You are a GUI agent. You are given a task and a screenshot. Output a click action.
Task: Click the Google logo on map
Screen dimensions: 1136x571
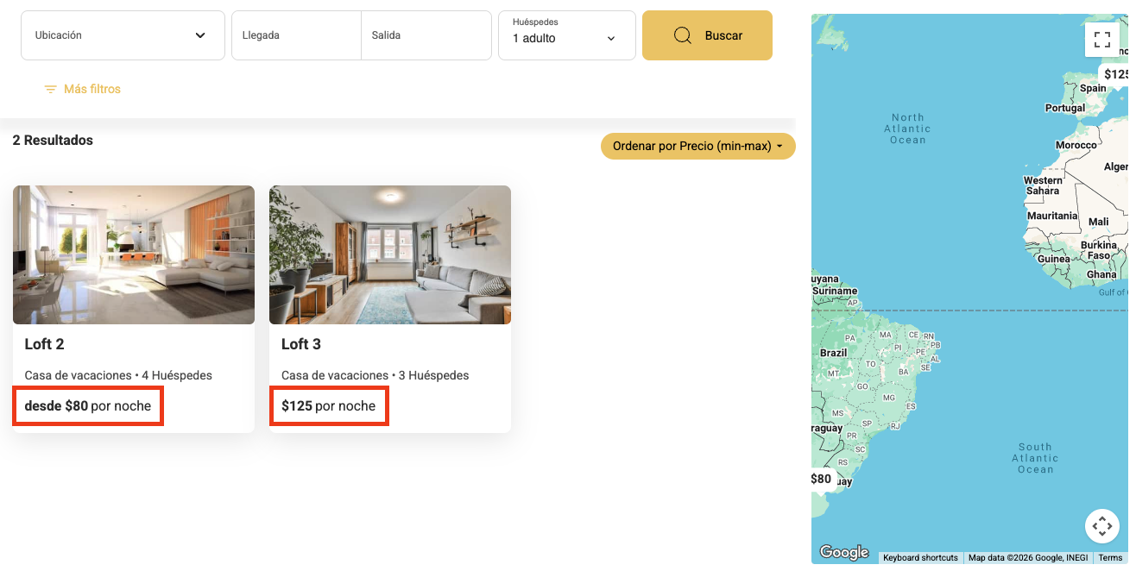pyautogui.click(x=843, y=553)
